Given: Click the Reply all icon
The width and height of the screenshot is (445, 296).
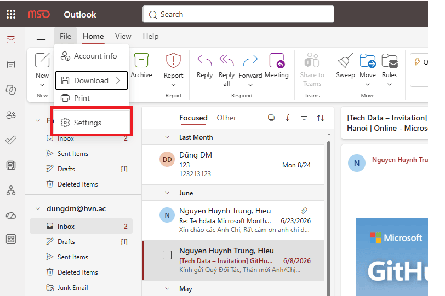Looking at the screenshot, I should [226, 60].
